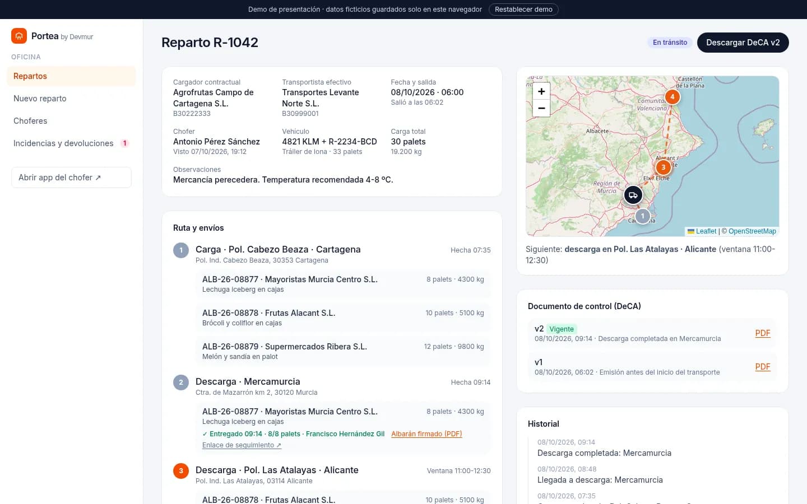Click Descarga · Mercamurcia stop title
Screen dimensions: 807x504
(248, 381)
